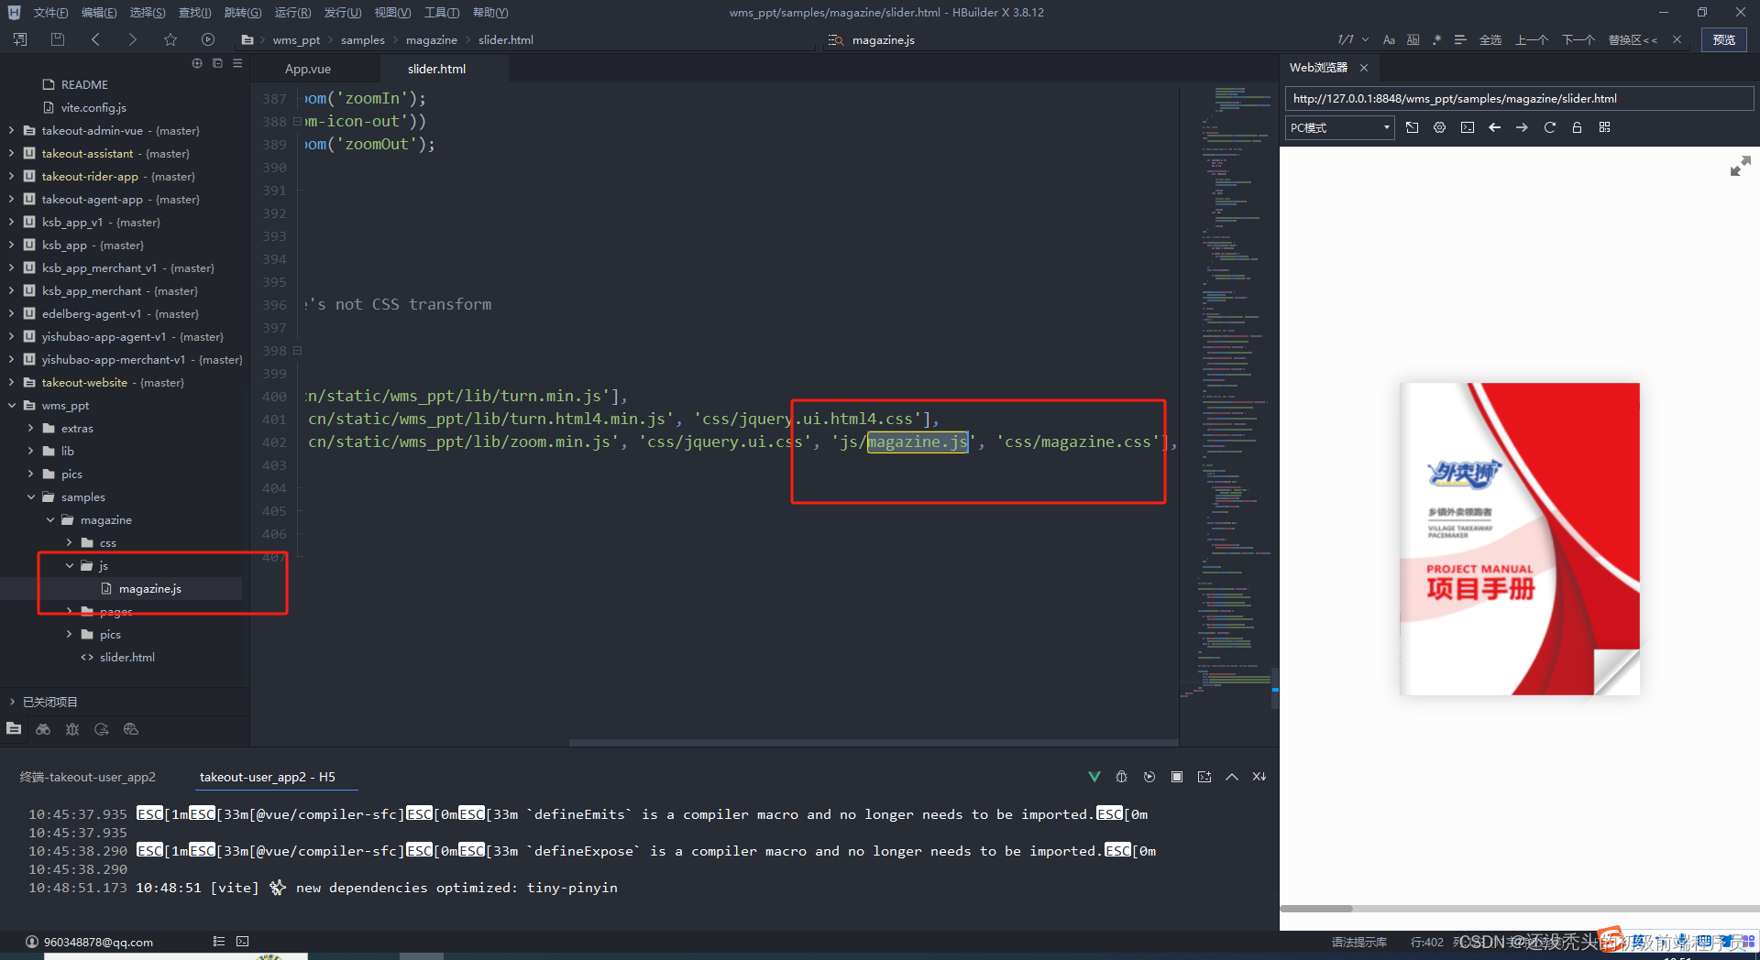Toggle the outline list icon in status bar

(218, 941)
